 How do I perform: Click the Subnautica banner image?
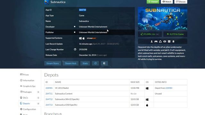point(162,19)
